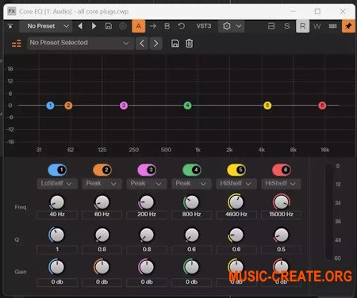Click yellow band 5 node on EQ graph
Image resolution: width=357 pixels, height=298 pixels.
pos(267,105)
